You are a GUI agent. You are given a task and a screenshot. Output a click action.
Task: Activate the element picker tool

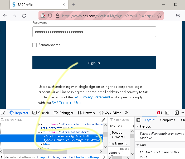point(3,113)
